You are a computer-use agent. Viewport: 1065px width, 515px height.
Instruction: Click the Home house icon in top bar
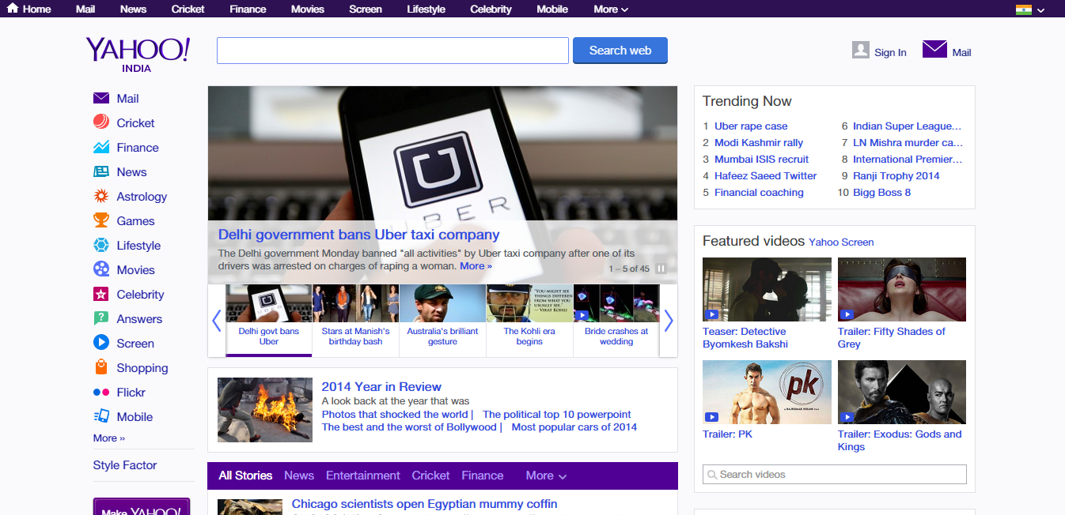(13, 9)
